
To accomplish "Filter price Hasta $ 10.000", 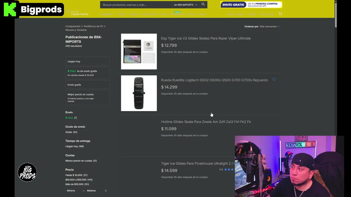I will pos(76,175).
